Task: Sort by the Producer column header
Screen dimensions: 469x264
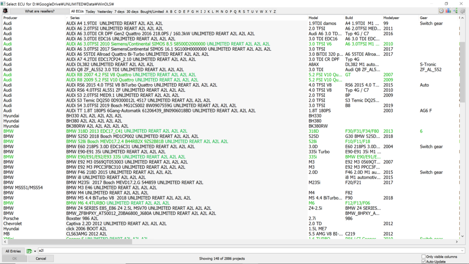Action: (x=34, y=18)
